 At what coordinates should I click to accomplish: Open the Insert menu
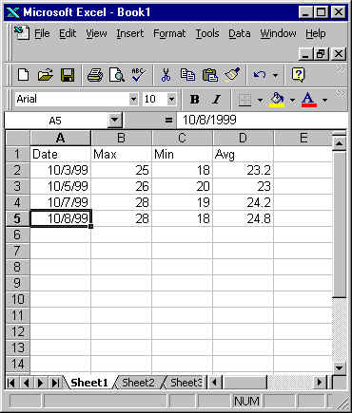[x=129, y=33]
